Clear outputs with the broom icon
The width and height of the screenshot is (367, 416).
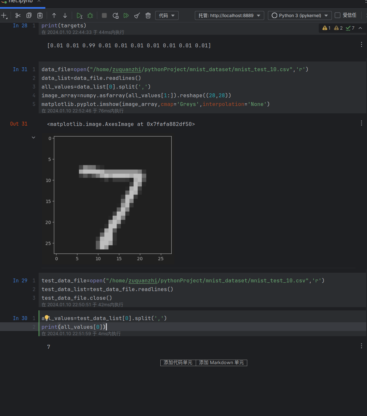click(137, 15)
